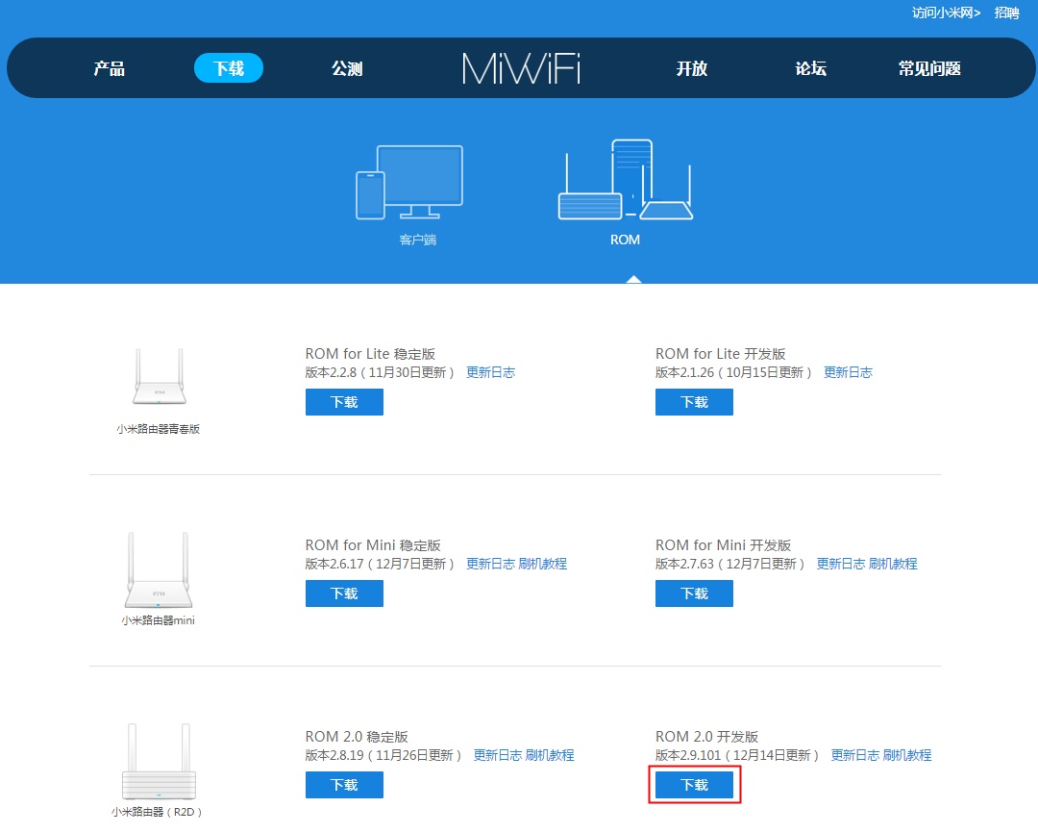
Task: Download ROM for Mini 开发版
Action: pyautogui.click(x=695, y=593)
